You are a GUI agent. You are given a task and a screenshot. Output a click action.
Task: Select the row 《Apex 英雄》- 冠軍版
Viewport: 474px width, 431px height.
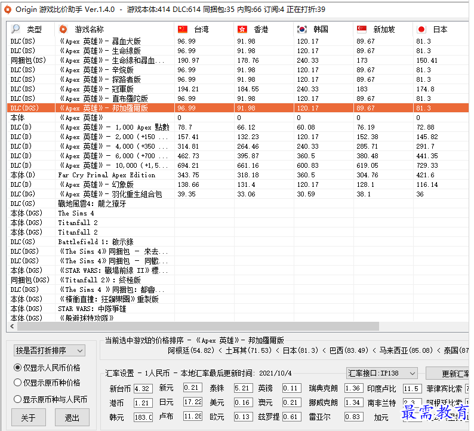click(x=238, y=89)
